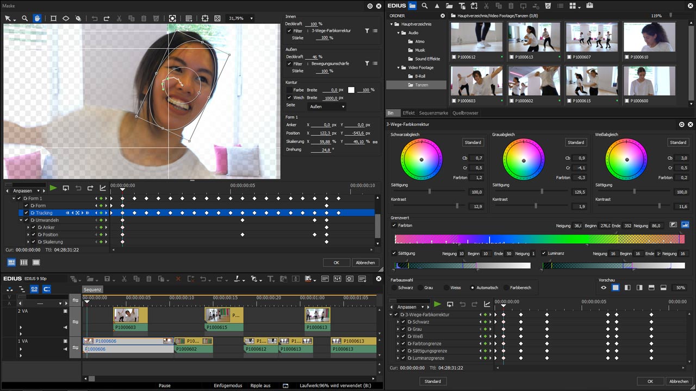
Task: Select the Schwarz Farbauswahl radio button
Action: (394, 288)
